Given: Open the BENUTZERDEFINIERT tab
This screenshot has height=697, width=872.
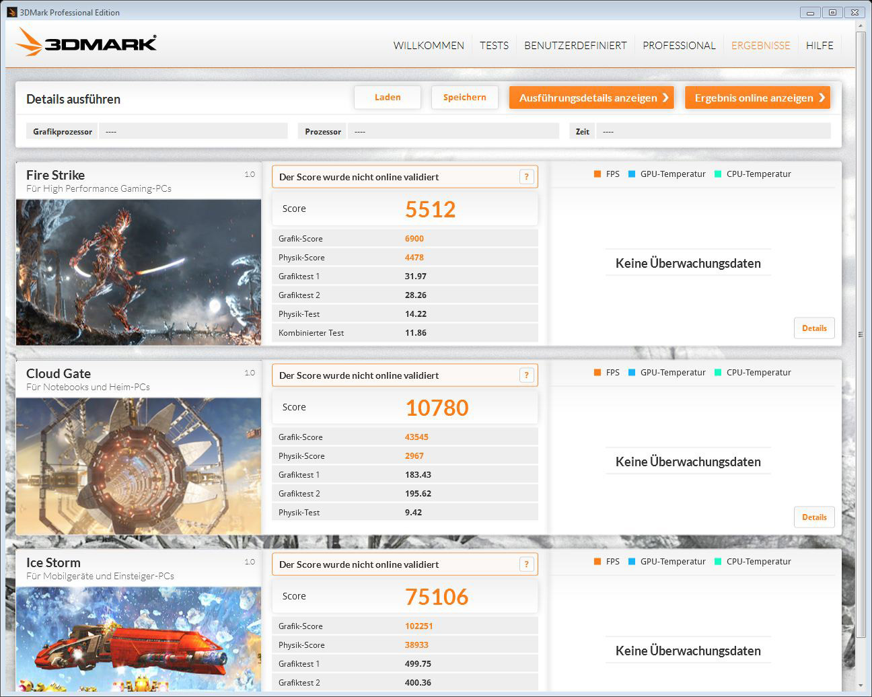Looking at the screenshot, I should (575, 46).
